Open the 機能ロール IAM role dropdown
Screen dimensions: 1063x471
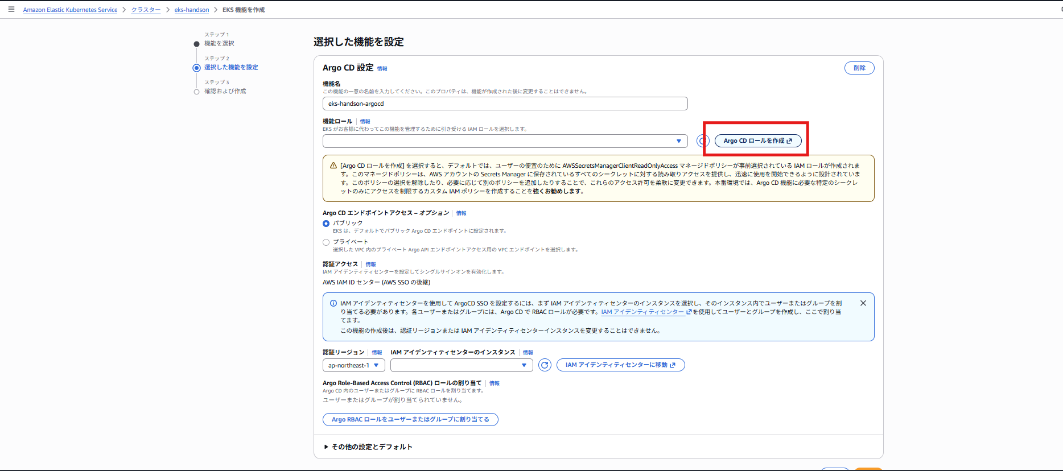505,141
